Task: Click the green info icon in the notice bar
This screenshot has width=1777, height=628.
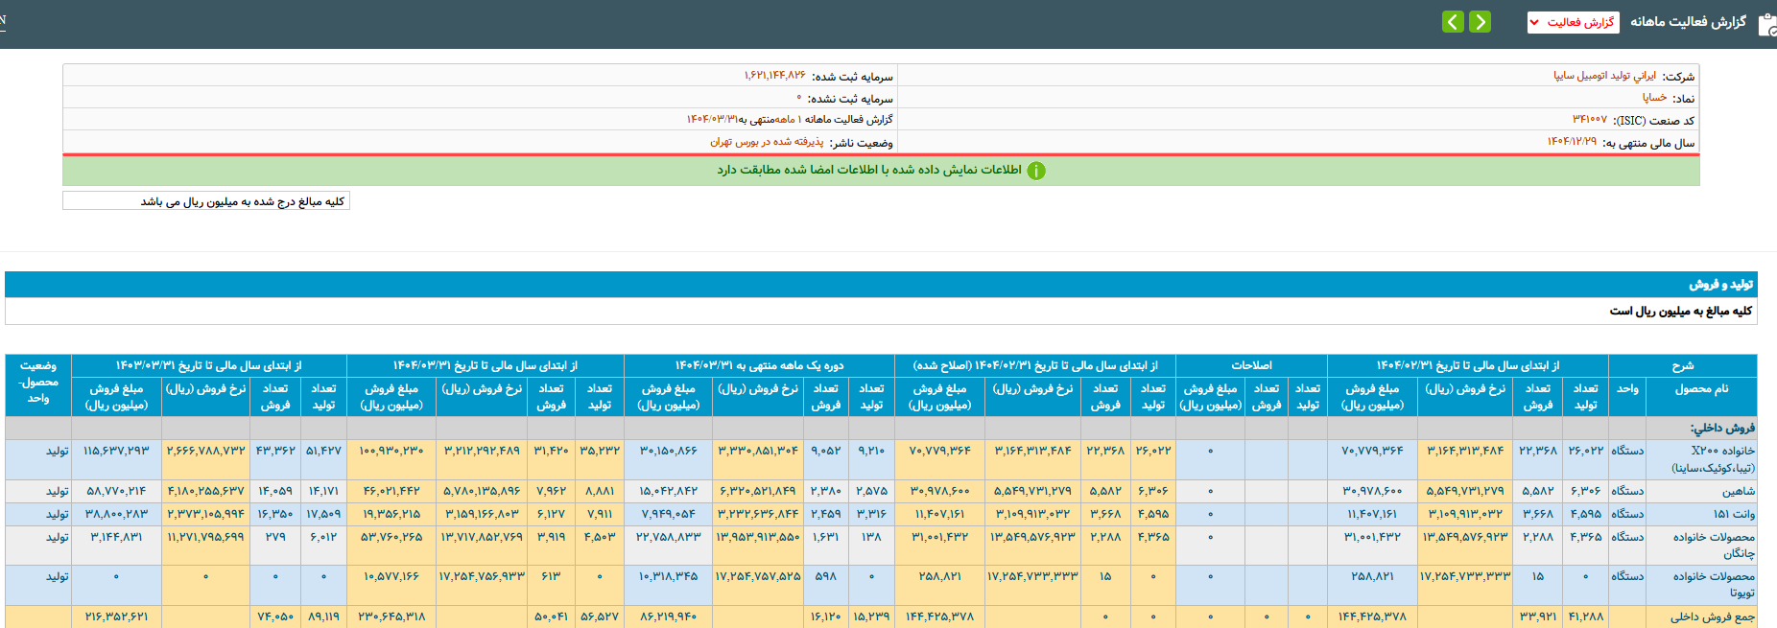Action: point(1036,171)
